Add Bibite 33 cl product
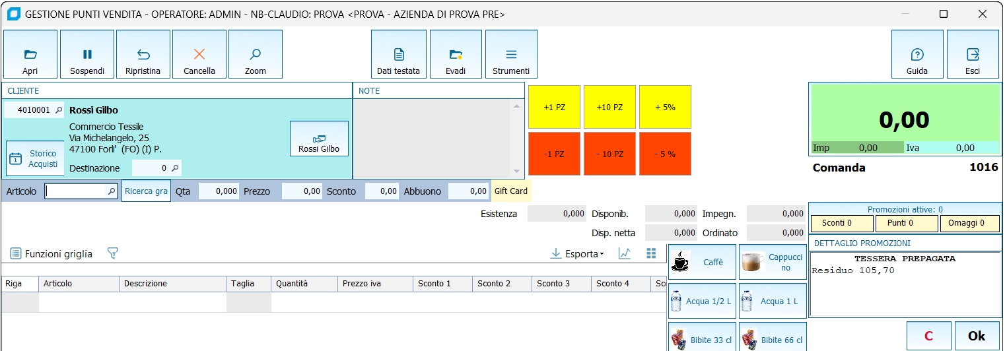Viewport: 1005px width, 351px height. tap(702, 337)
